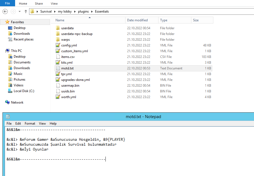Expand the arrow after plugins in the address bar
The height and width of the screenshot is (176, 254).
[x=92, y=11]
